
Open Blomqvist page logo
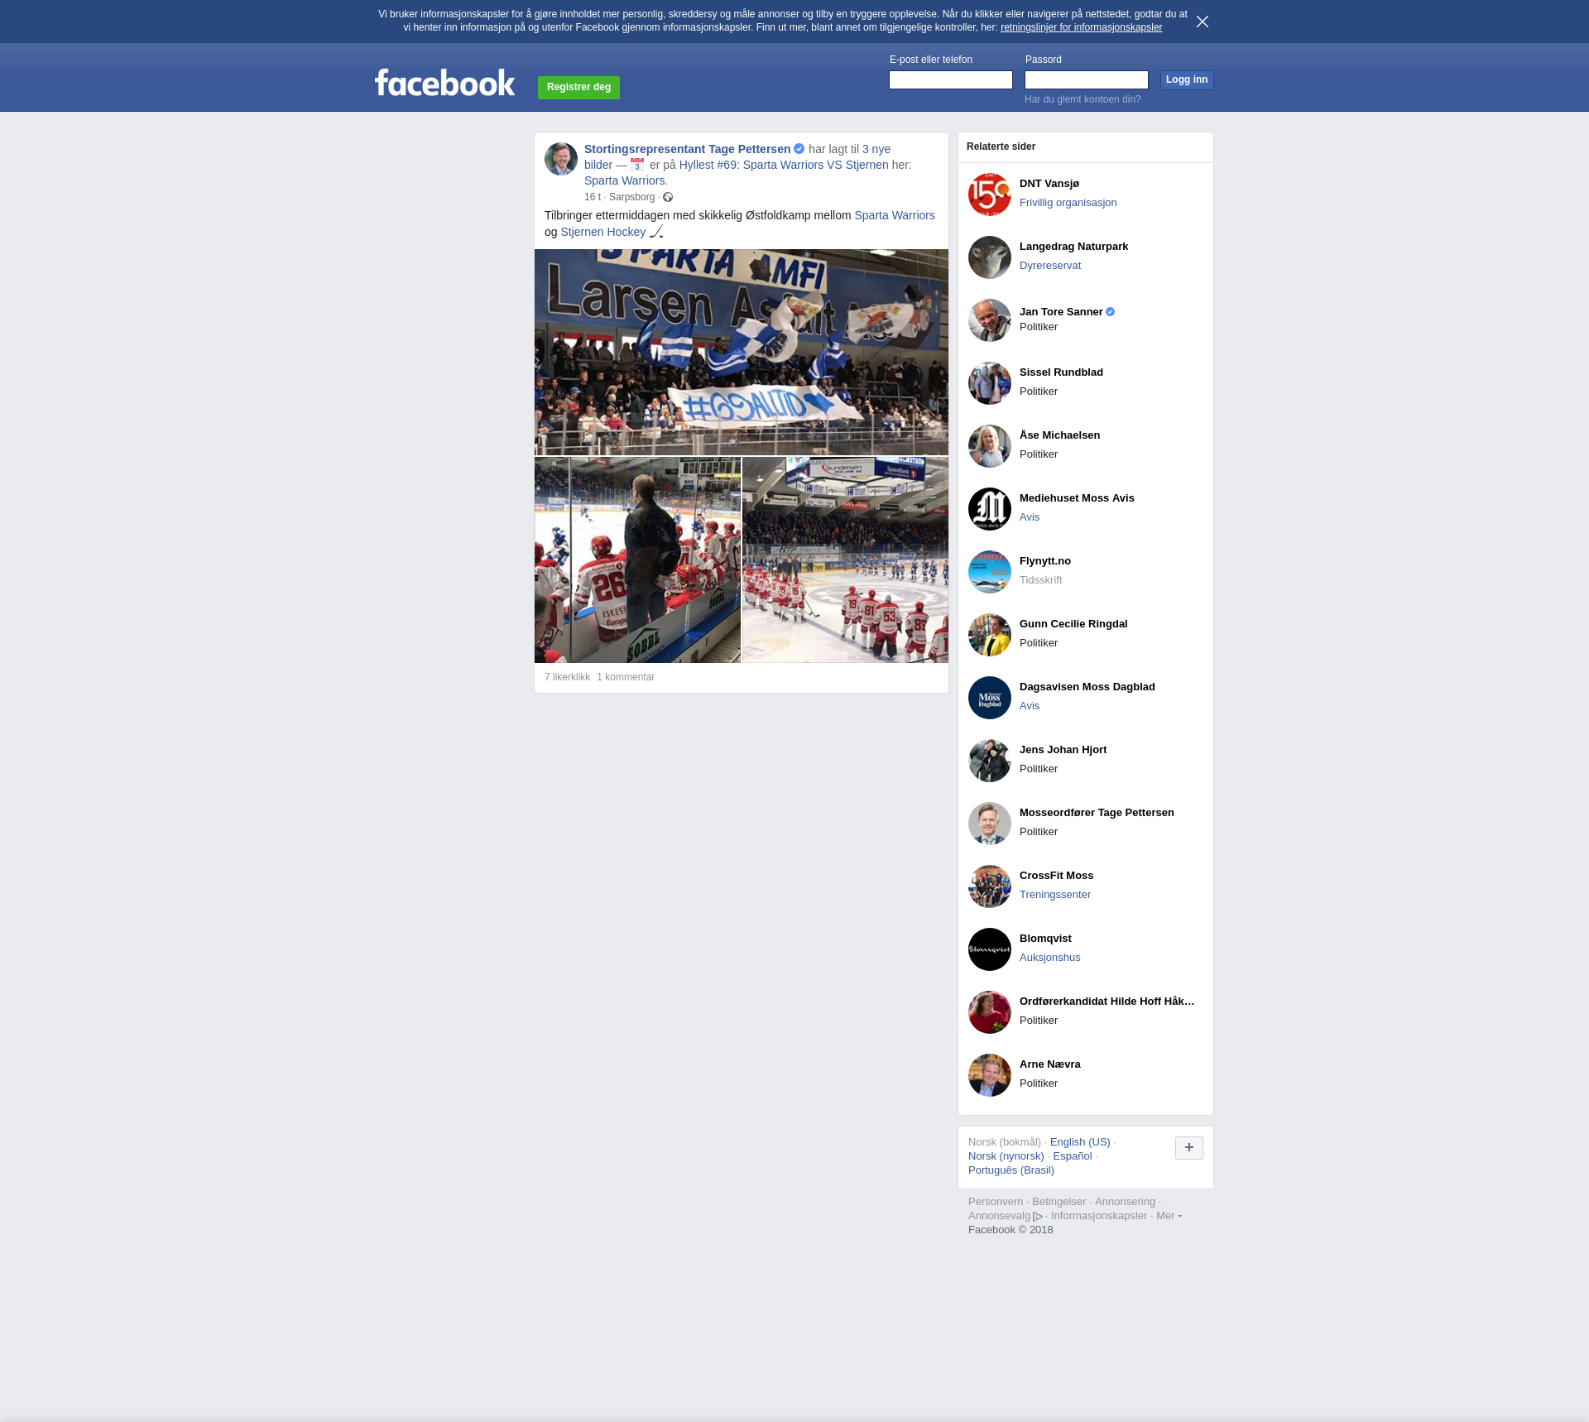(990, 949)
